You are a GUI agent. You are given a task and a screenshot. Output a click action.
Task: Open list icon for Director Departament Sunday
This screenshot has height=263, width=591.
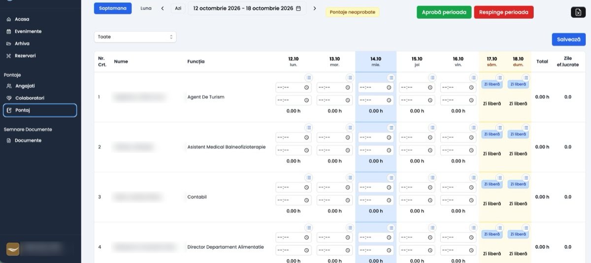[526, 228]
